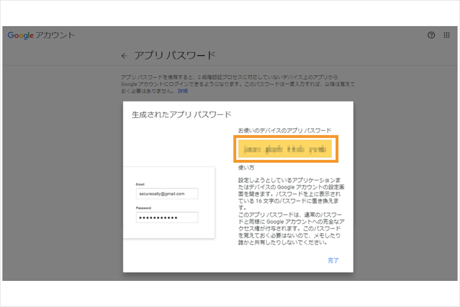The image size is (460, 307).
Task: Click the このアプリ パスワードは warning paragraph
Action: pos(291,229)
